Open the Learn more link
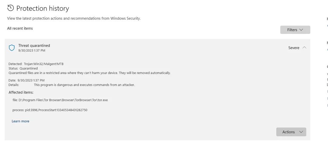This screenshot has height=144, width=328. click(21, 121)
